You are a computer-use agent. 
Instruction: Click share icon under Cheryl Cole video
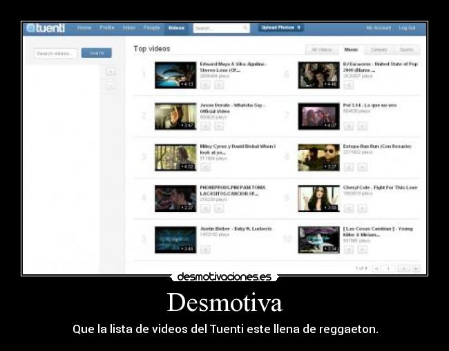click(348, 209)
